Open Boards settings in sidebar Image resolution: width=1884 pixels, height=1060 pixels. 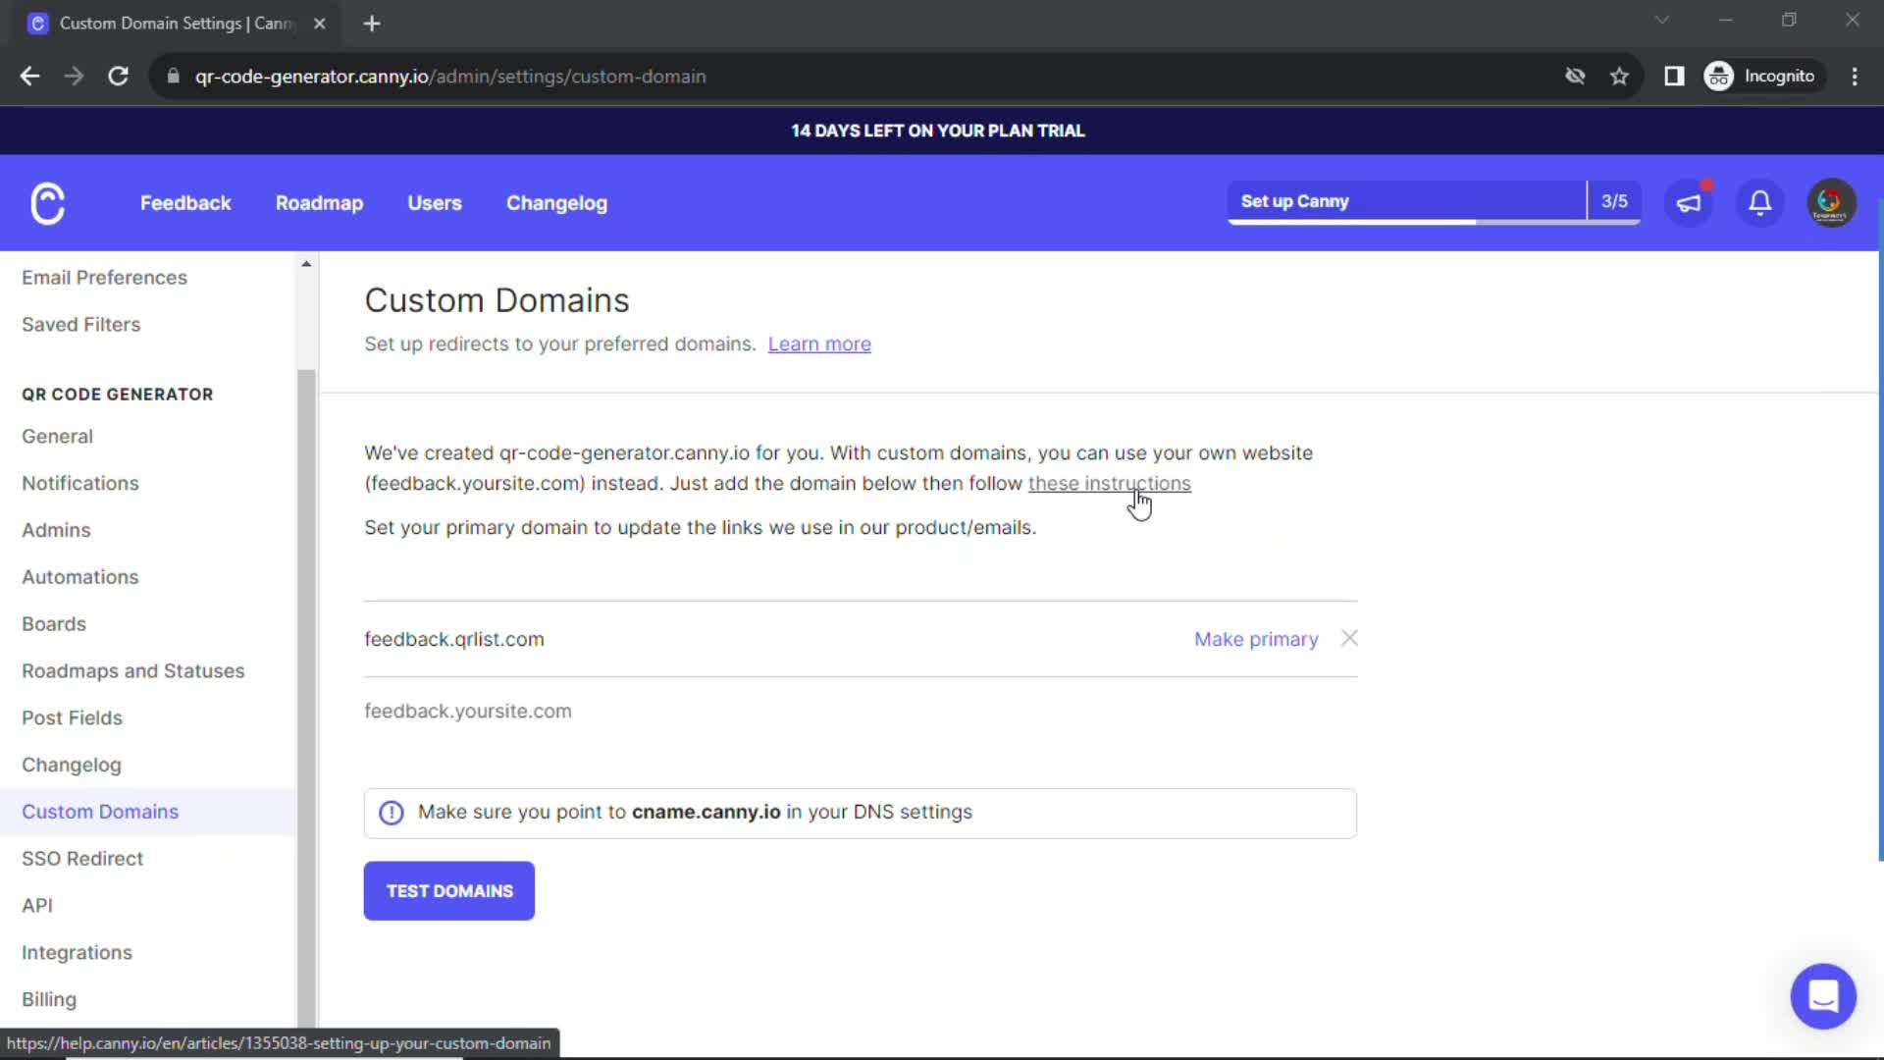tap(54, 624)
